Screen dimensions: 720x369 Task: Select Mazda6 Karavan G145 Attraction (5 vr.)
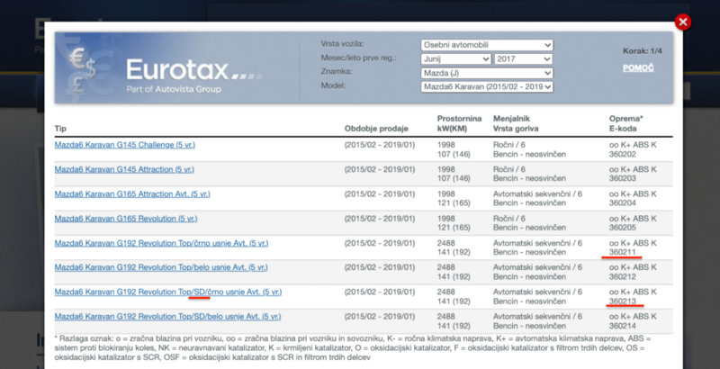pos(122,169)
